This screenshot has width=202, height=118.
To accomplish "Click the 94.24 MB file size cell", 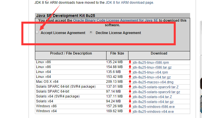I will pos(113,101).
